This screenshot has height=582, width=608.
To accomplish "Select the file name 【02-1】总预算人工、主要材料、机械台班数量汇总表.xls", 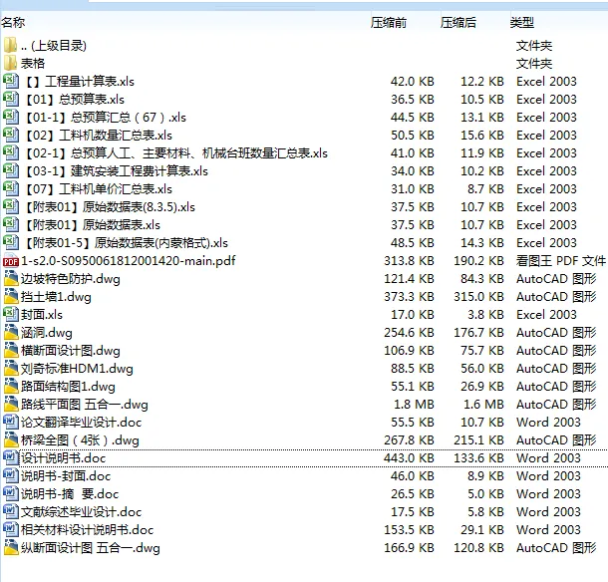I will (x=175, y=153).
